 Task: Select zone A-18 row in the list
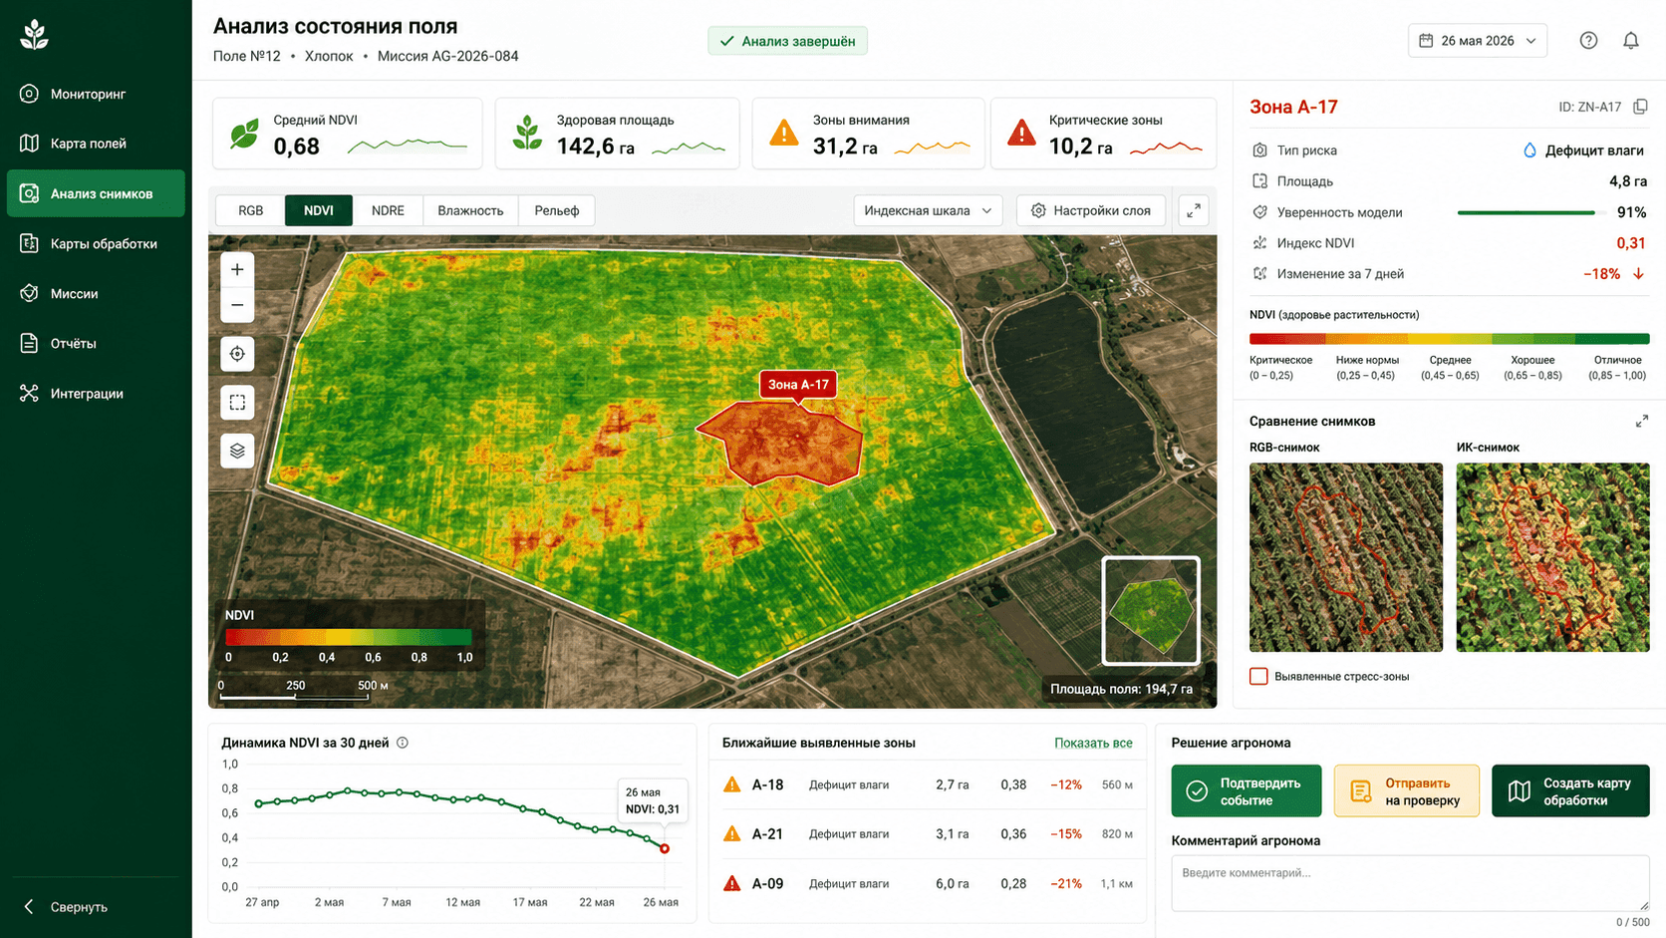(x=928, y=784)
